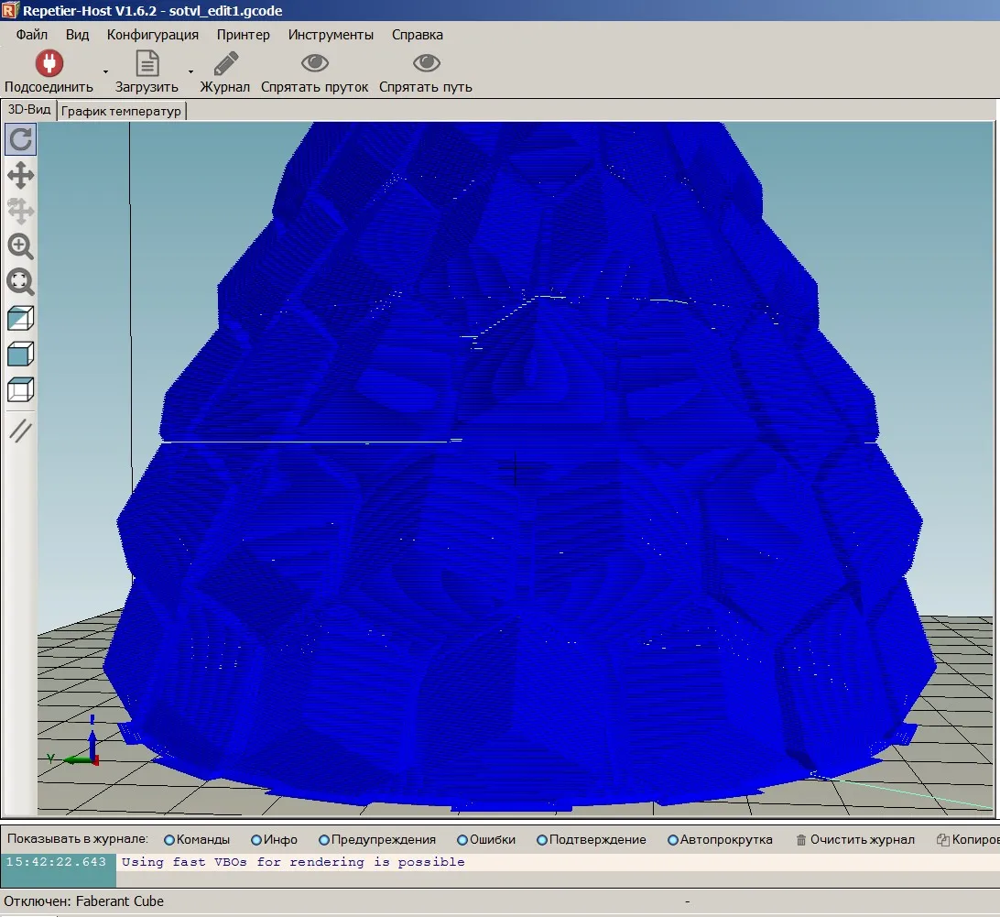Select the greyed Move object tool
Screen dimensions: 1000x917
coord(20,211)
